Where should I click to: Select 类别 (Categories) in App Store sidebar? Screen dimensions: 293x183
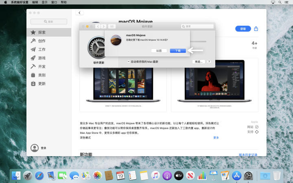point(49,75)
